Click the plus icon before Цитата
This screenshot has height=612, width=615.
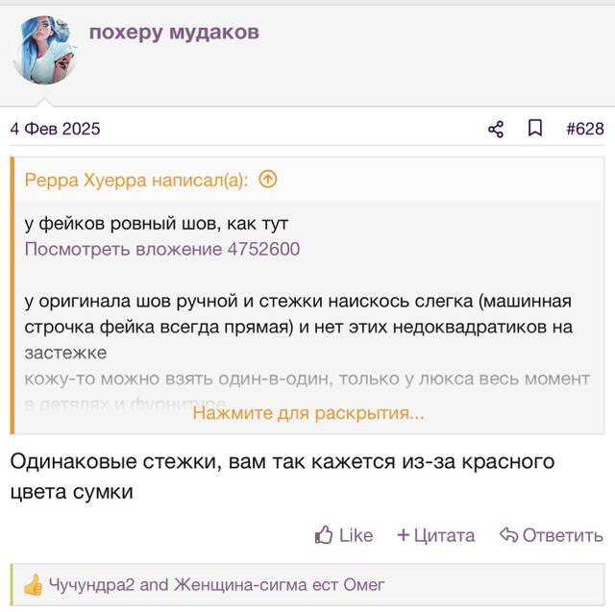pos(404,535)
